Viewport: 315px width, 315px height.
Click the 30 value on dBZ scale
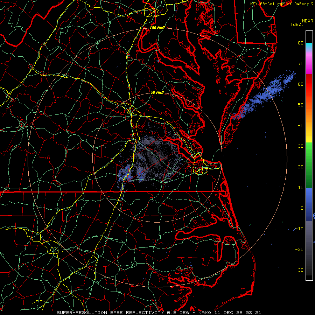[x=301, y=146]
